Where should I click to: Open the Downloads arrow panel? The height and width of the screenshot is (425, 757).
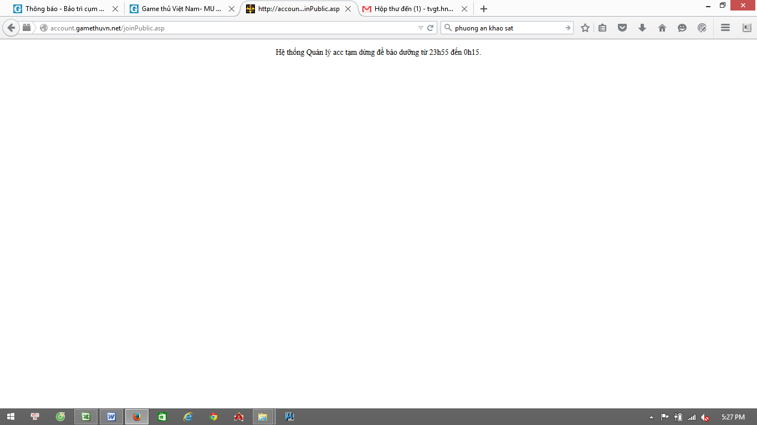642,28
